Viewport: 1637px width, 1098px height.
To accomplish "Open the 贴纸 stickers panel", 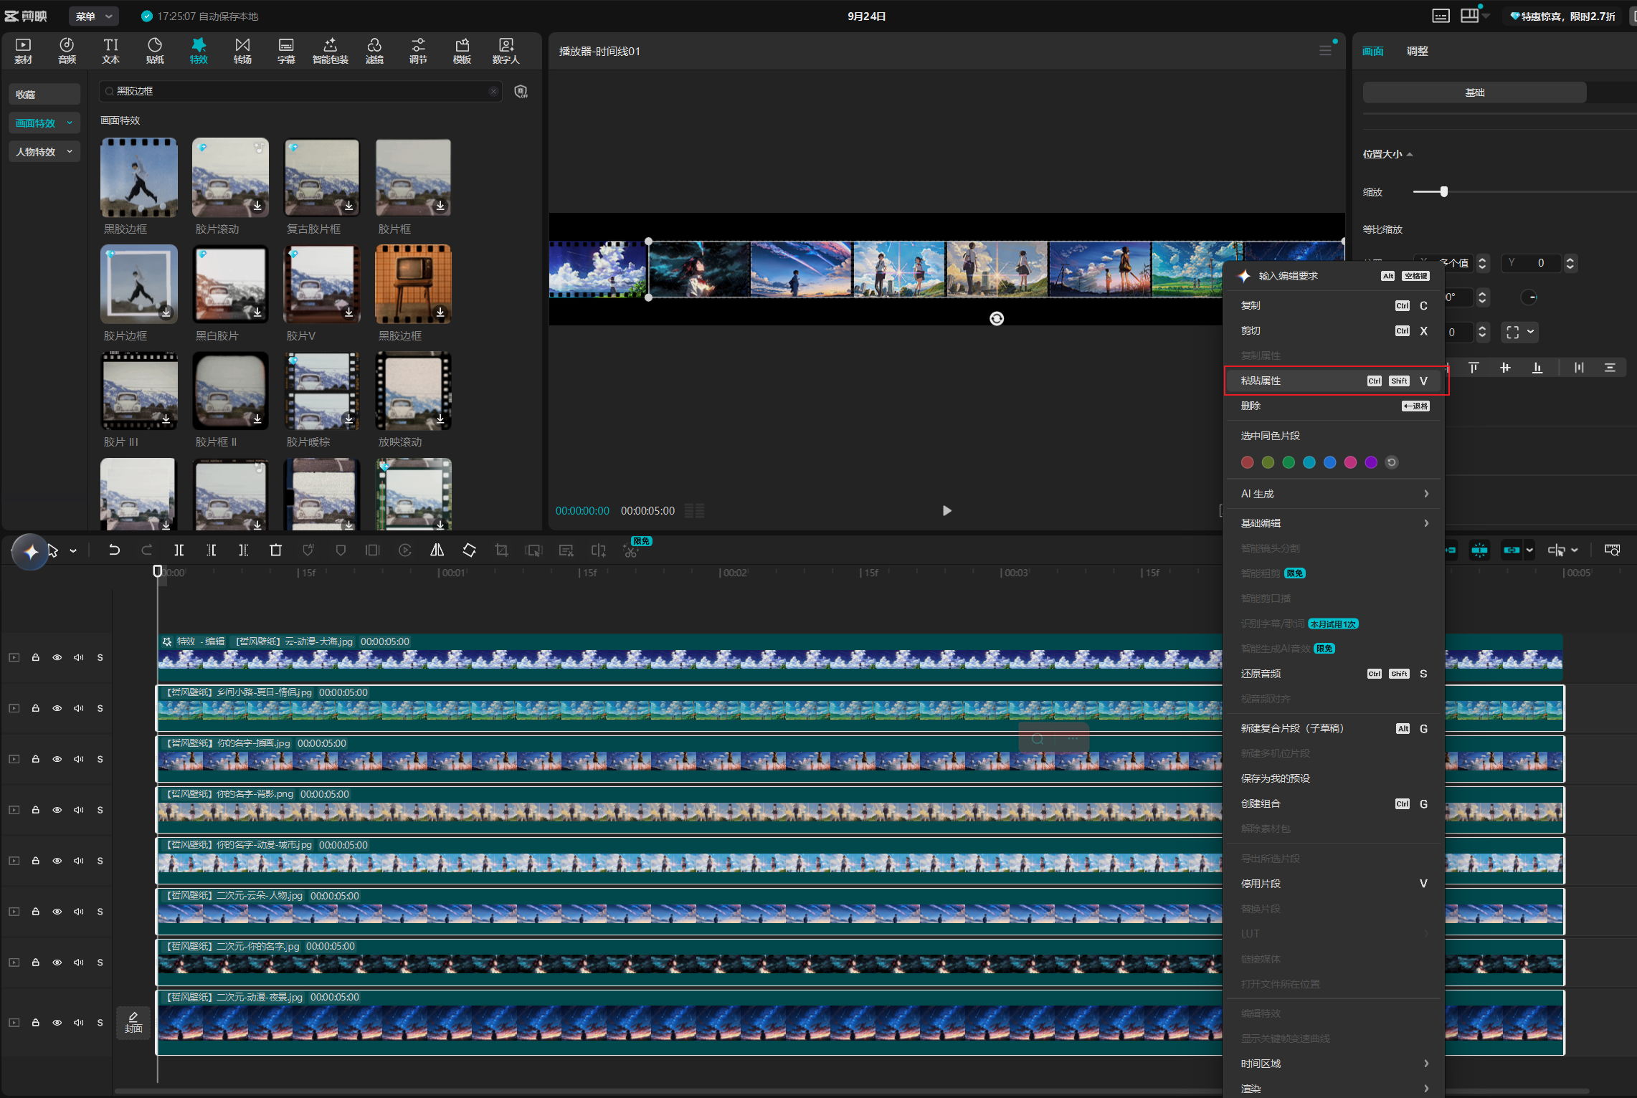I will [x=155, y=51].
